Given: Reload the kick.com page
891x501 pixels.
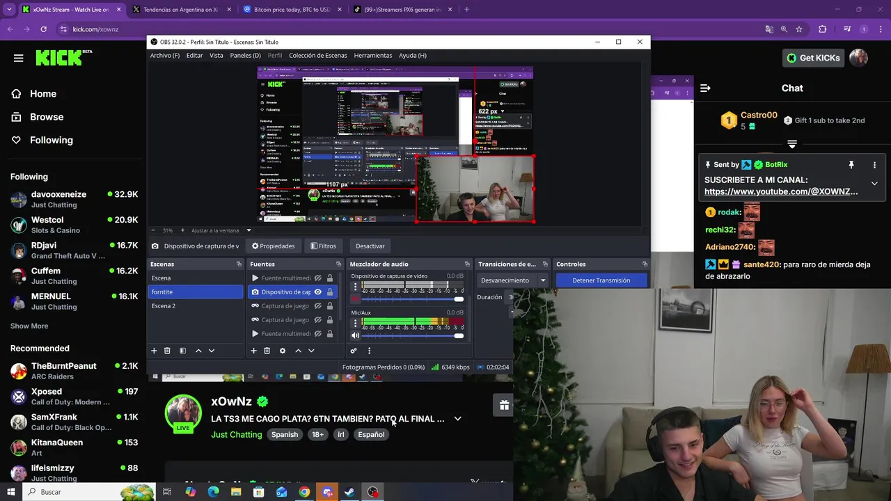Looking at the screenshot, I should point(43,29).
